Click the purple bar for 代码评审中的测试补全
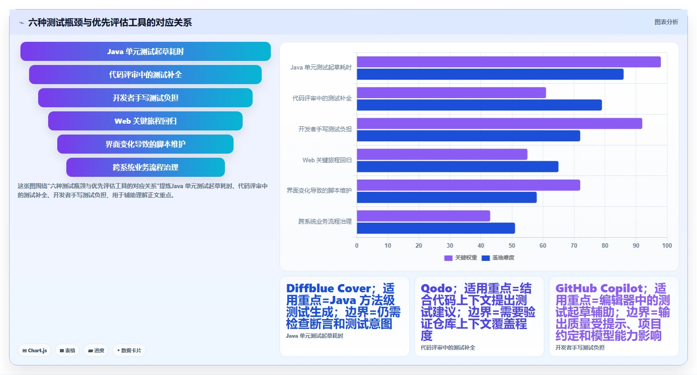697x375 pixels. pyautogui.click(x=452, y=93)
